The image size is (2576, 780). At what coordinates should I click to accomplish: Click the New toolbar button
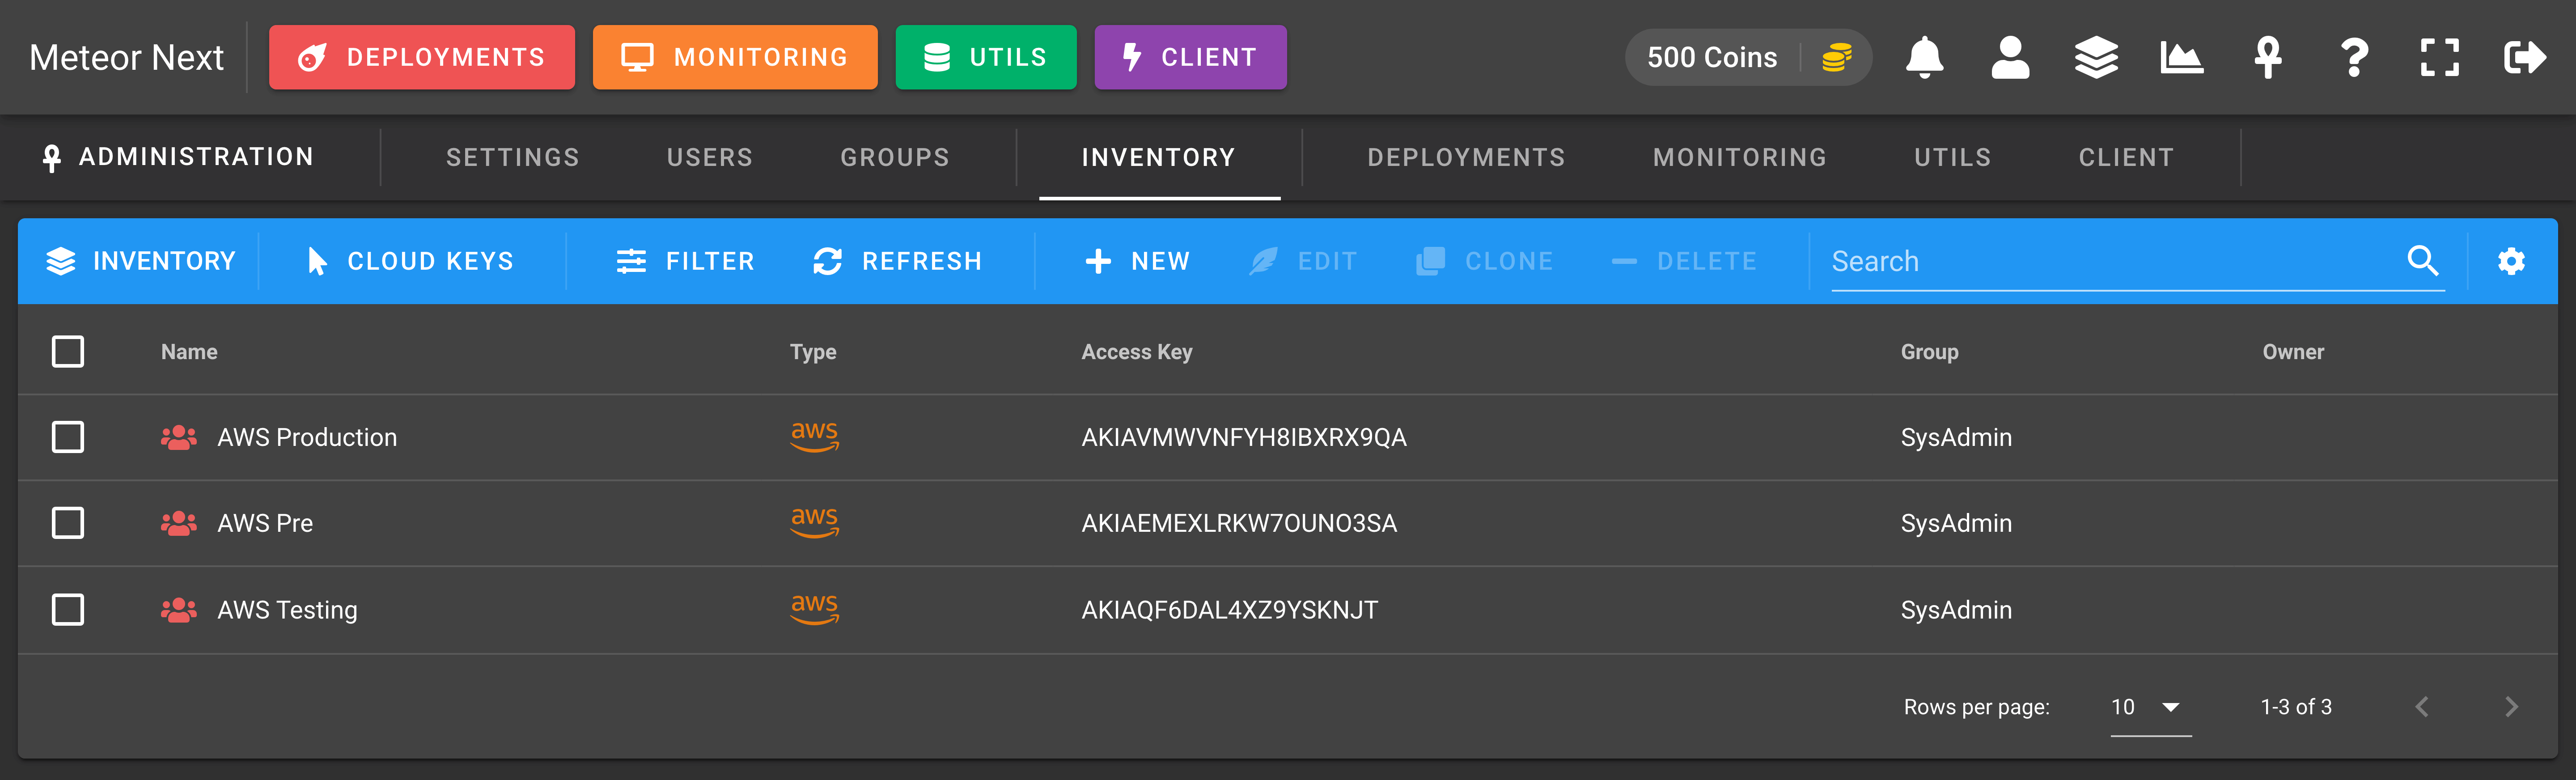1138,261
